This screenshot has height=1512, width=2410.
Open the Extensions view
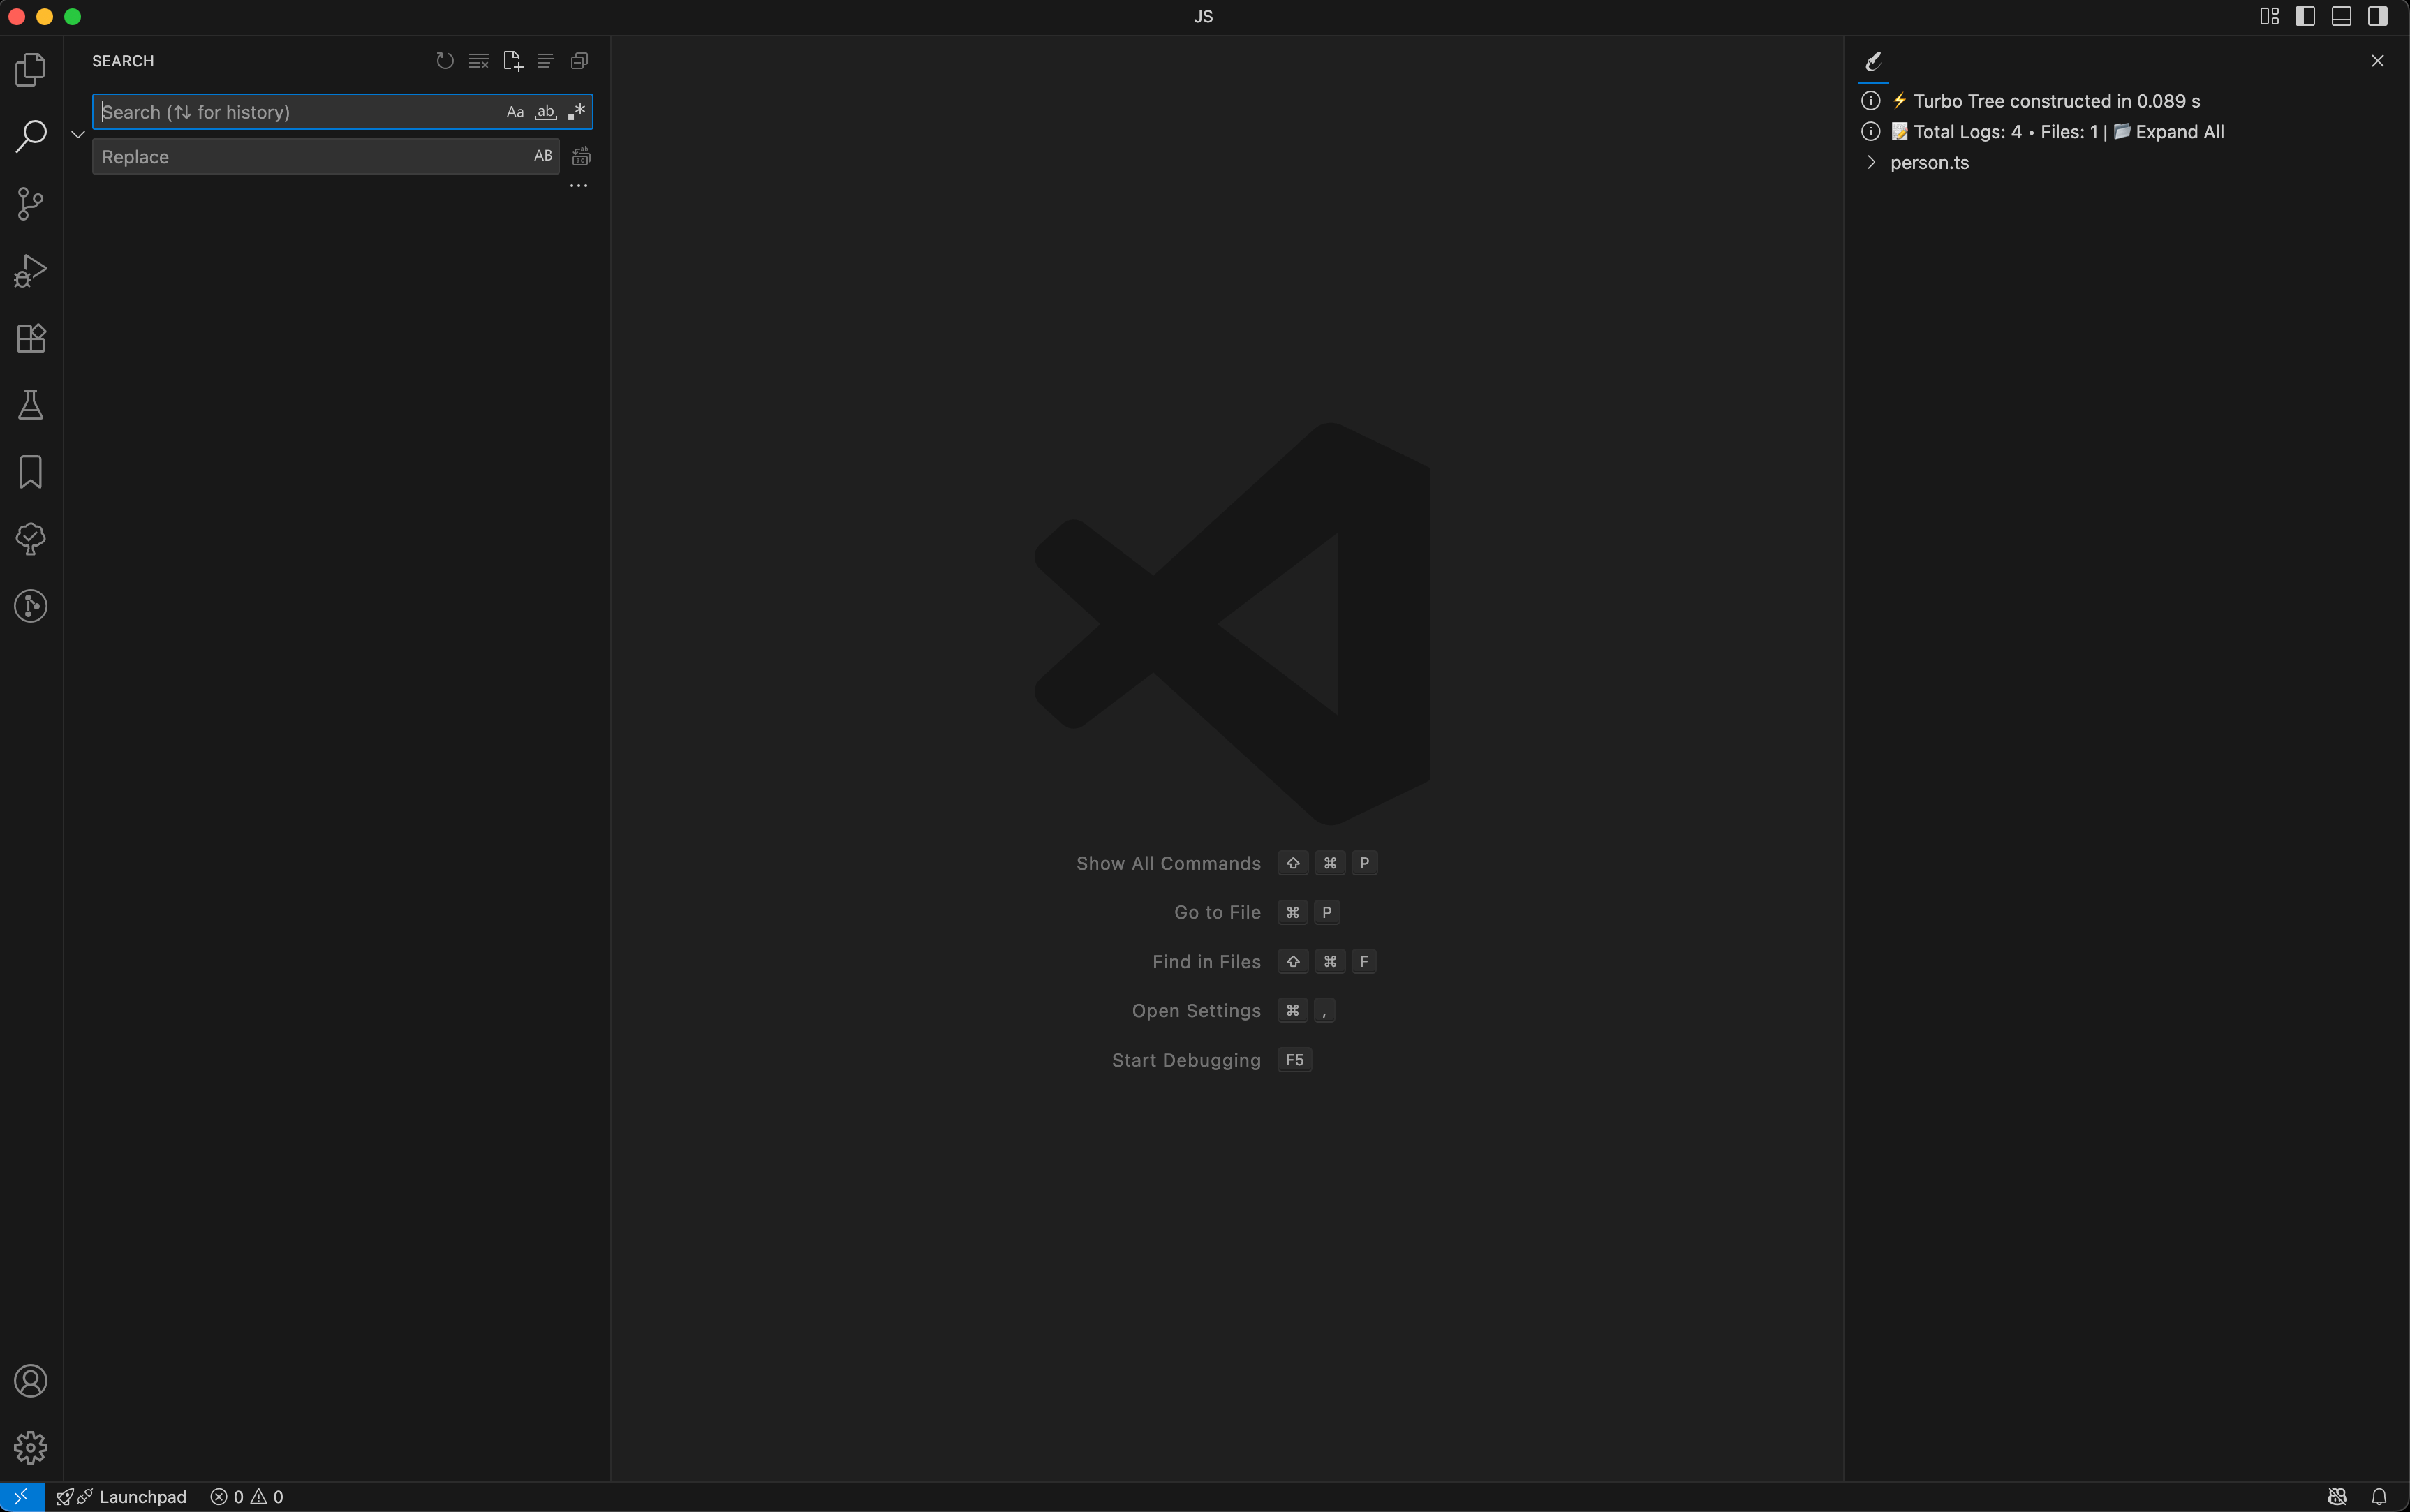[x=30, y=338]
